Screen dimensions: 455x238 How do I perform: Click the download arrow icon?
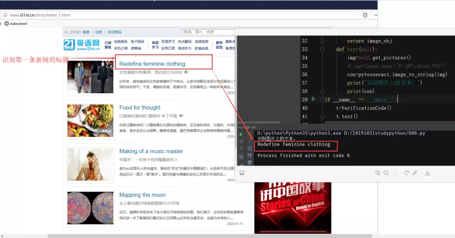coord(428,173)
